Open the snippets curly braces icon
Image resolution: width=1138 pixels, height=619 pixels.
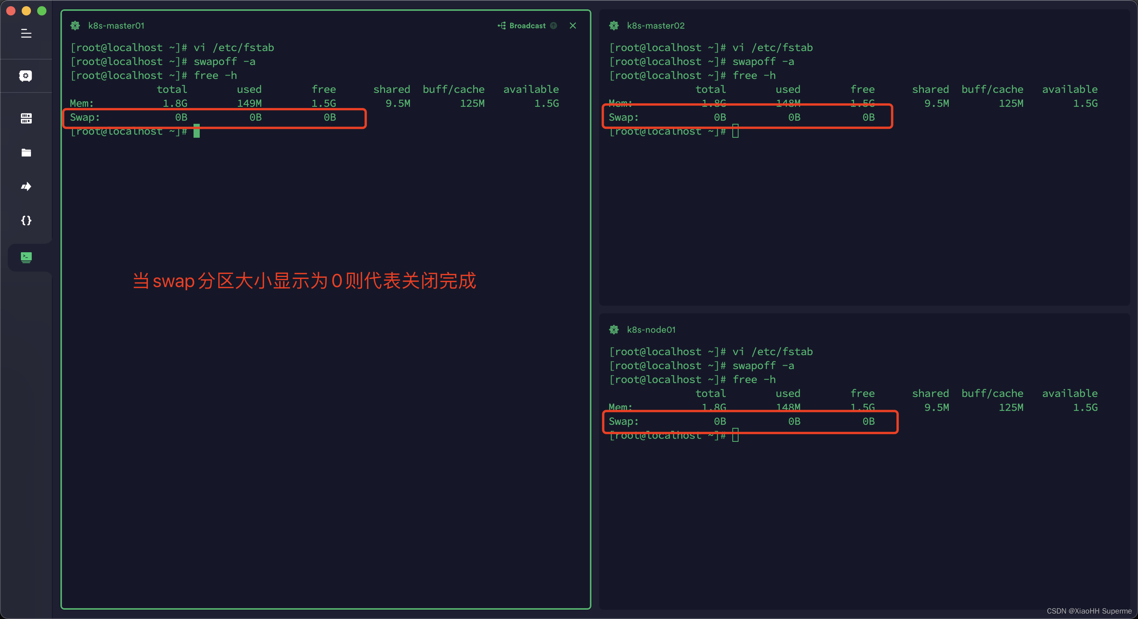pyautogui.click(x=26, y=220)
